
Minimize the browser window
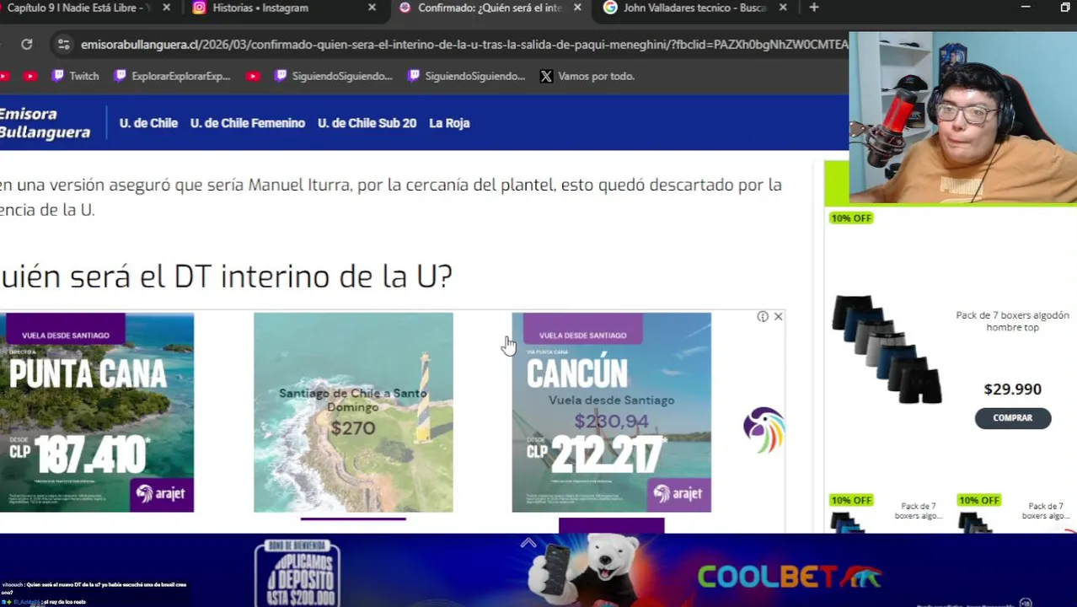click(1026, 8)
